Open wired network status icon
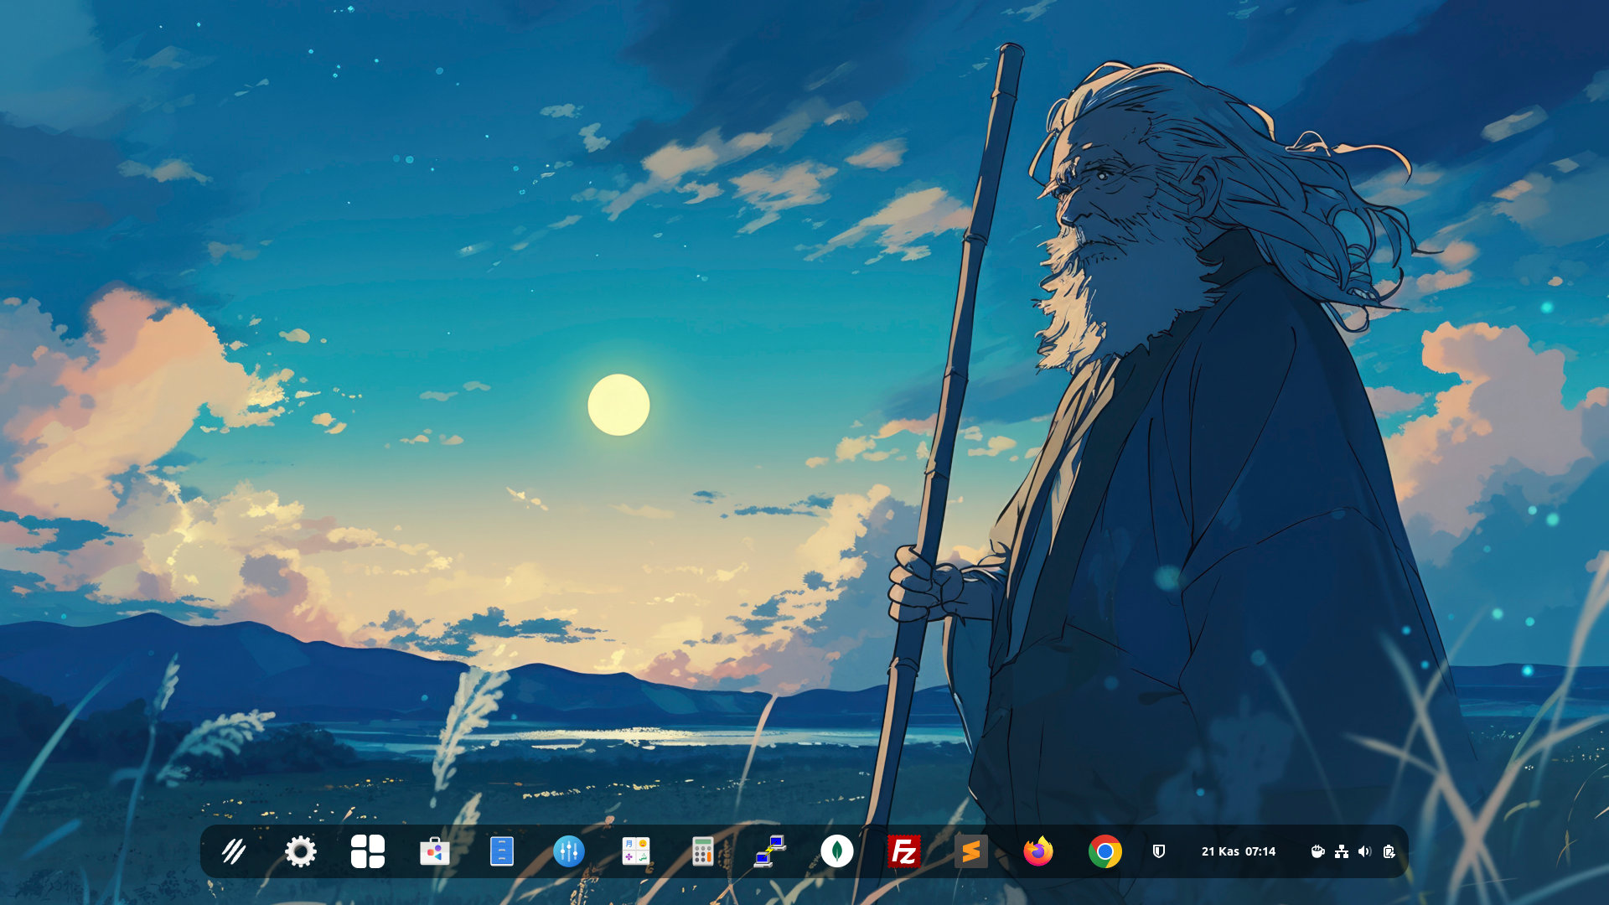This screenshot has width=1609, height=905. pyautogui.click(x=1342, y=851)
